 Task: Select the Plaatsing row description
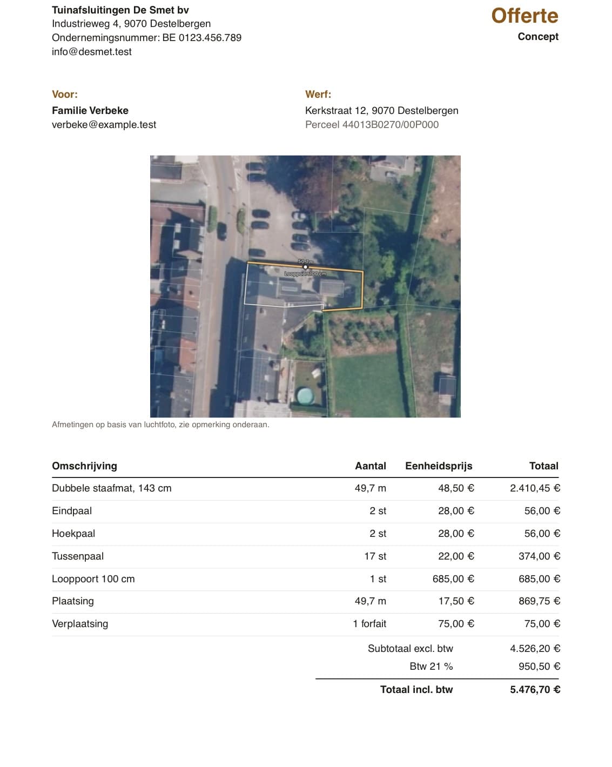tap(73, 601)
